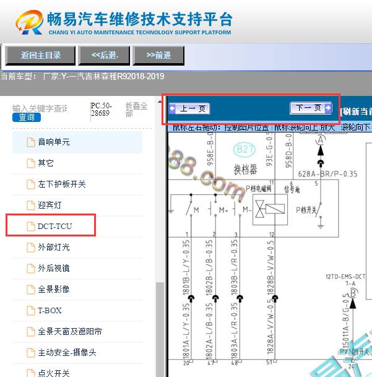Open 全景天窗及遮阳帘 tree item

77,331
